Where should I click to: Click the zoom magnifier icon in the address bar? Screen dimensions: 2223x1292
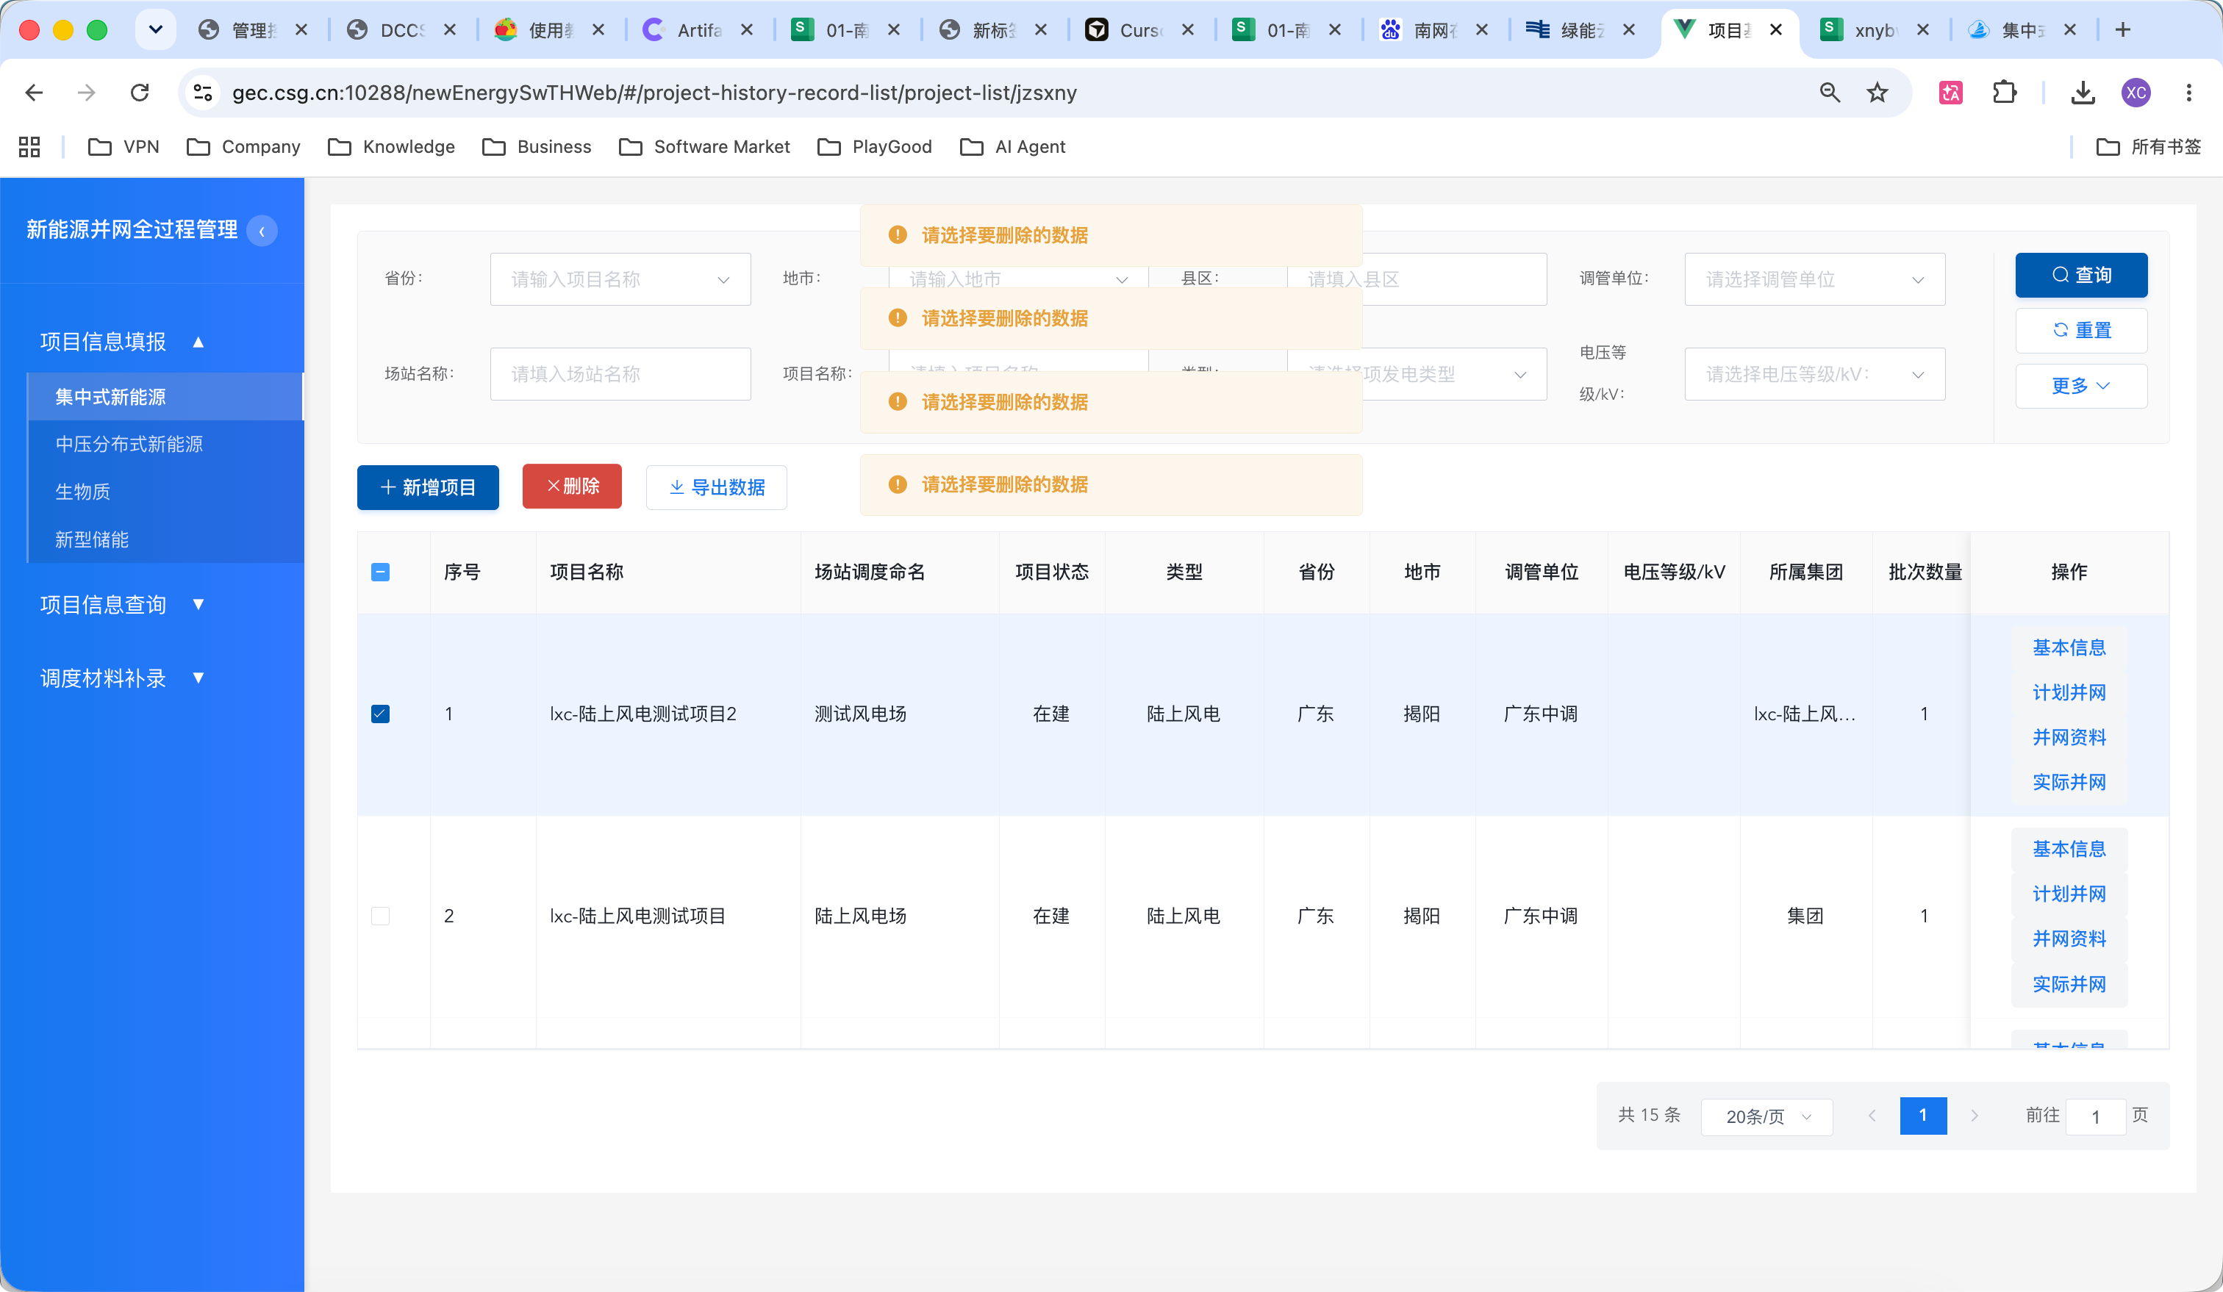click(x=1830, y=93)
